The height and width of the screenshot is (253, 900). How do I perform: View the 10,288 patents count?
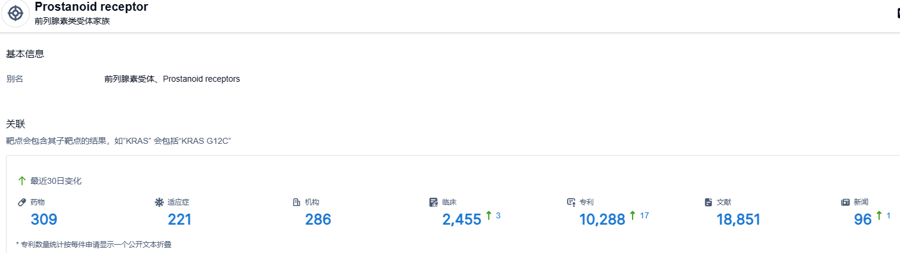602,220
